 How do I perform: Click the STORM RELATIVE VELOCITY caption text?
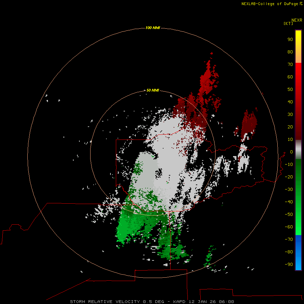point(105,302)
